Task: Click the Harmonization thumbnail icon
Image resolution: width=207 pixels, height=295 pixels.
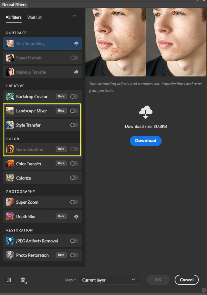Action: click(10, 149)
